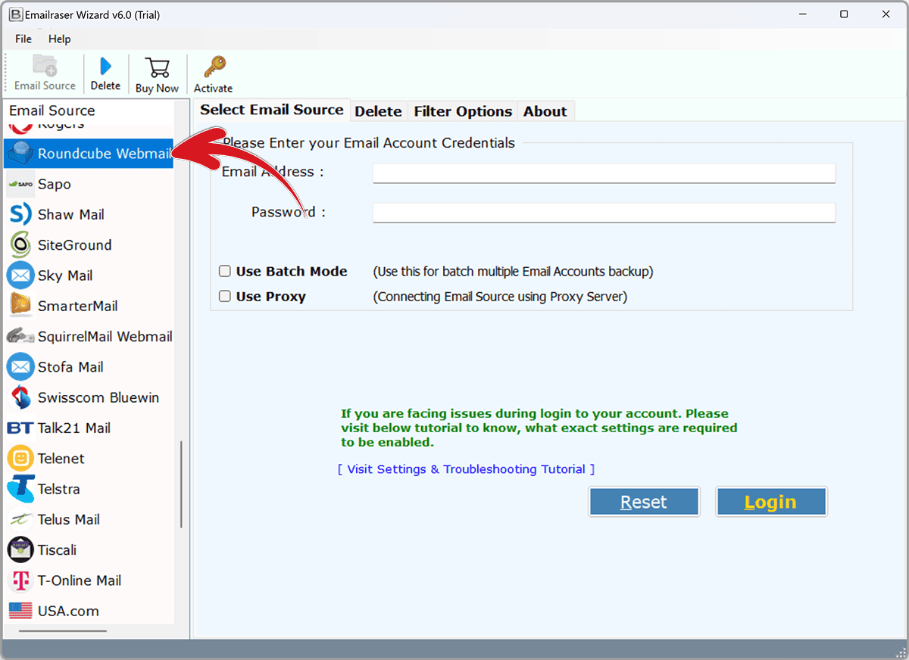The width and height of the screenshot is (909, 660).
Task: Select the 'SquirrelMail Webmail' text label
Action: click(105, 336)
